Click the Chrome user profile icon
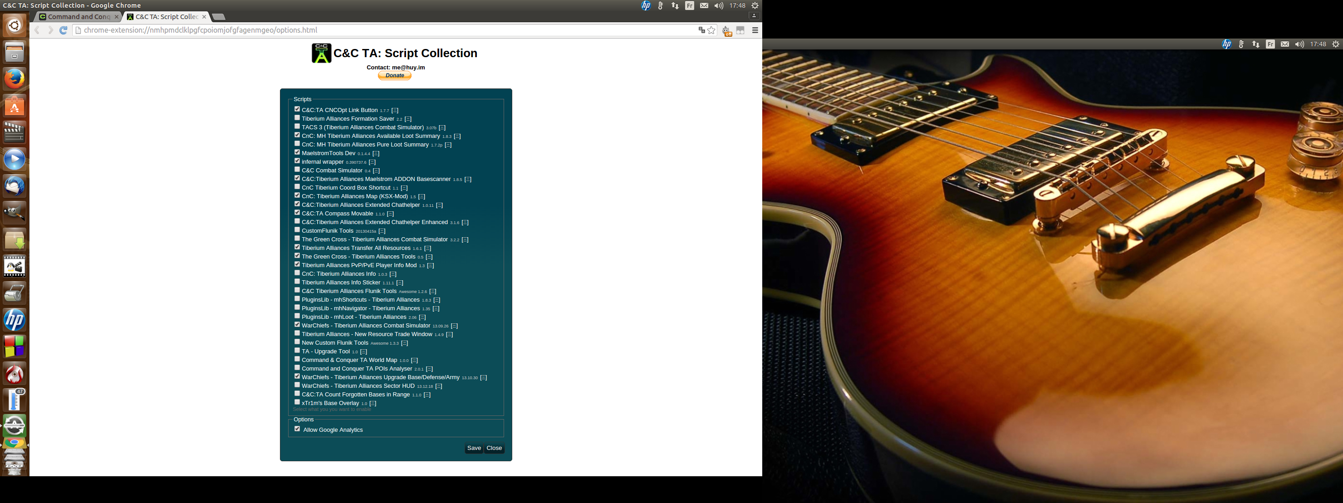 tap(754, 15)
